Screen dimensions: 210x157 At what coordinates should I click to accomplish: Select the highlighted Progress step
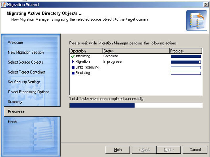point(32,111)
